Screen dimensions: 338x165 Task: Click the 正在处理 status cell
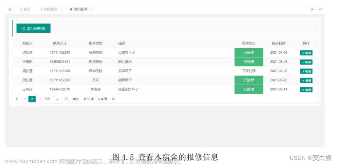pos(249,71)
